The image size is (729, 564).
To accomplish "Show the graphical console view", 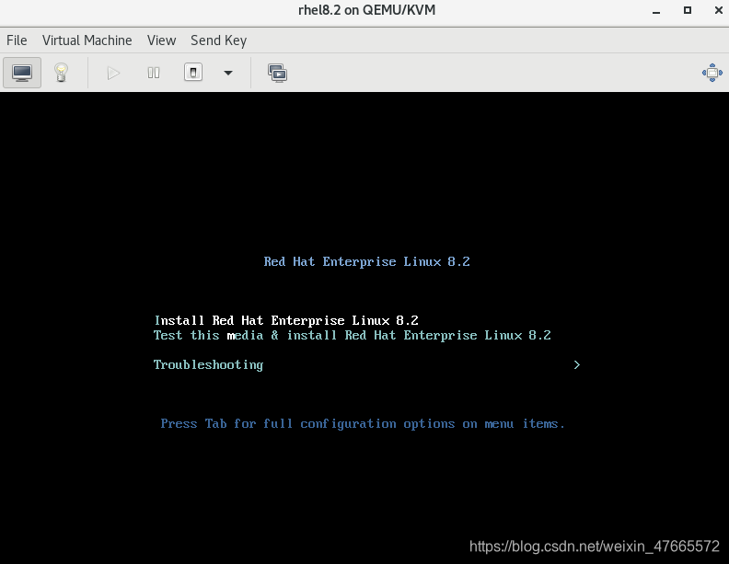I will [x=22, y=73].
